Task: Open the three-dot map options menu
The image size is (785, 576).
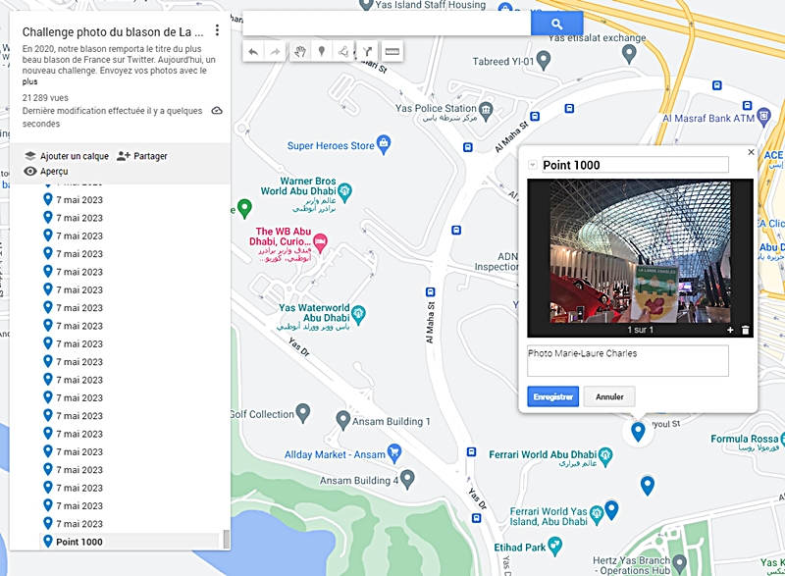Action: click(x=218, y=30)
